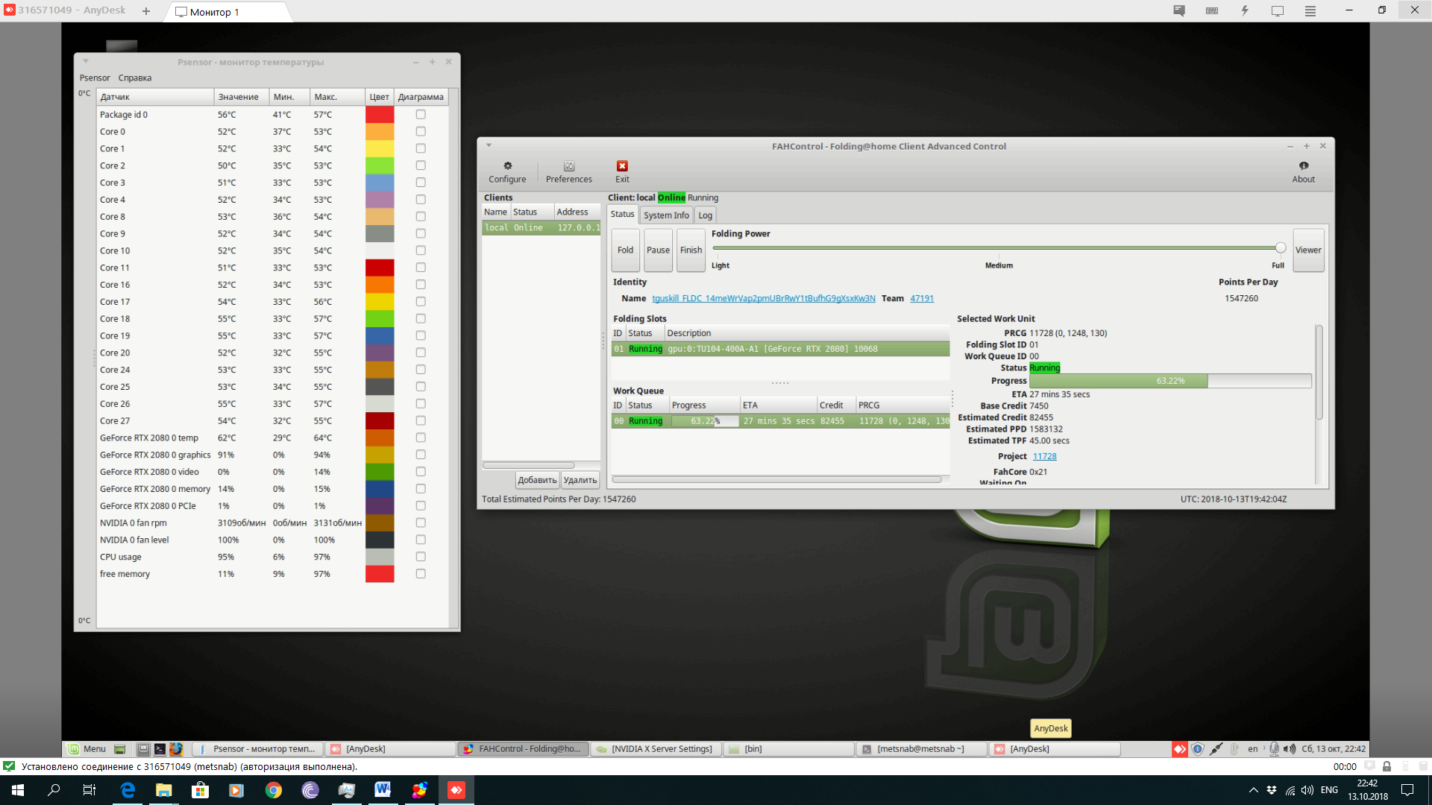This screenshot has width=1432, height=805.
Task: Open Psensor window menu arrow
Action: [x=86, y=62]
